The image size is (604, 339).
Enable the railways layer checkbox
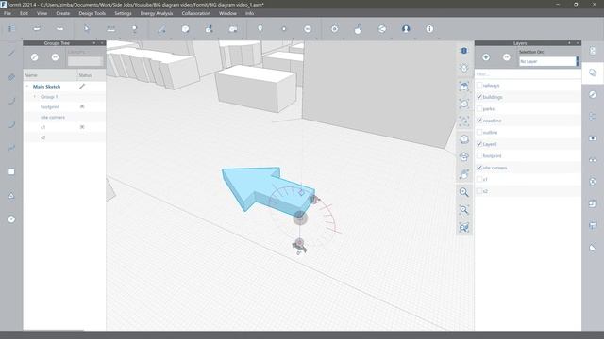point(479,85)
